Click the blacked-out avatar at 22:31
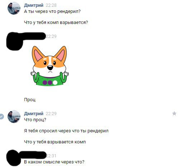 coord(13,158)
